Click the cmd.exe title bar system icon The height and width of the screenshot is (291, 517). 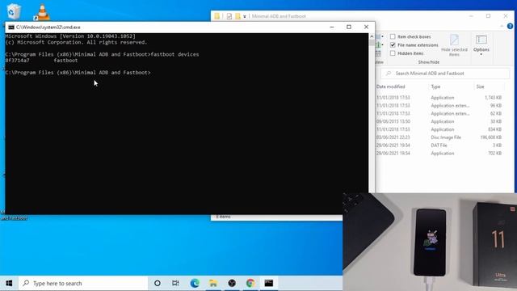[11, 27]
